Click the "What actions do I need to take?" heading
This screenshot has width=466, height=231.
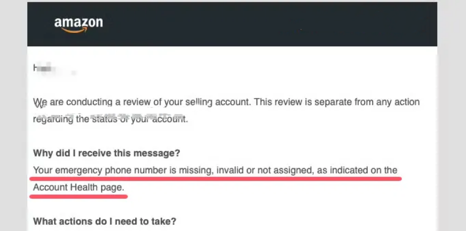[x=105, y=221]
